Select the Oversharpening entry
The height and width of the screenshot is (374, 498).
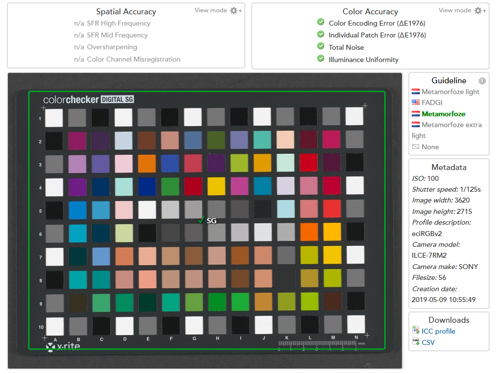(x=112, y=47)
